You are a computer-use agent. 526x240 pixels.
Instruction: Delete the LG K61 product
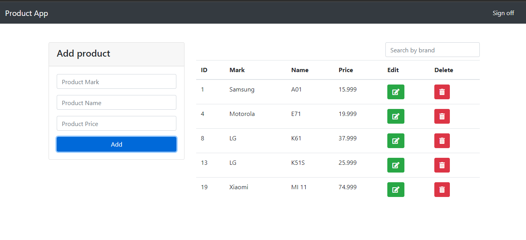(x=442, y=141)
